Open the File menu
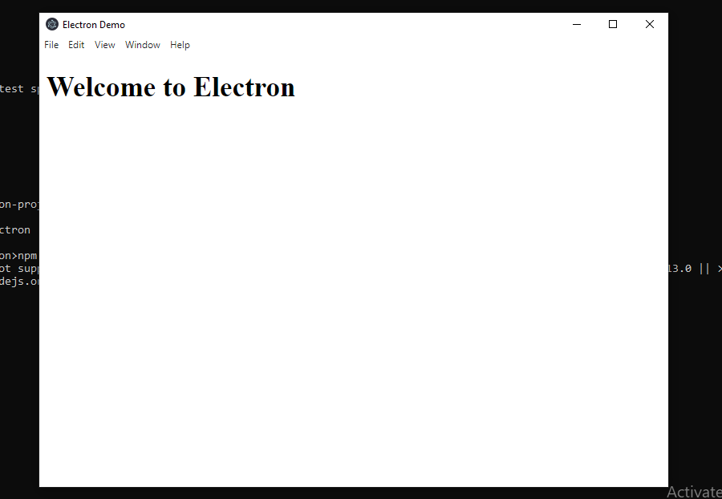The width and height of the screenshot is (722, 499). coord(51,45)
